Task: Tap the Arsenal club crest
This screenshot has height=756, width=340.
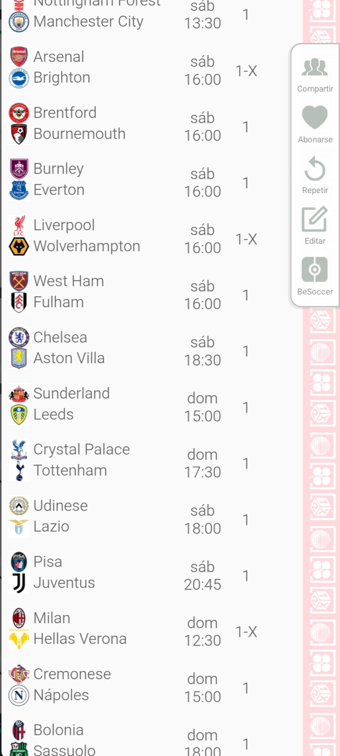Action: point(19,57)
